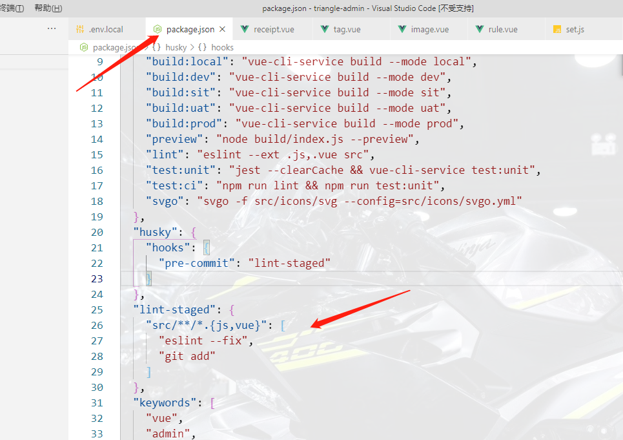Image resolution: width=623 pixels, height=440 pixels.
Task: Click the JS icon on the set.js tab
Action: tap(557, 28)
